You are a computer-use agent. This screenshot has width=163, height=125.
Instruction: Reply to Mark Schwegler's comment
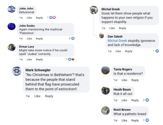click(49, 96)
